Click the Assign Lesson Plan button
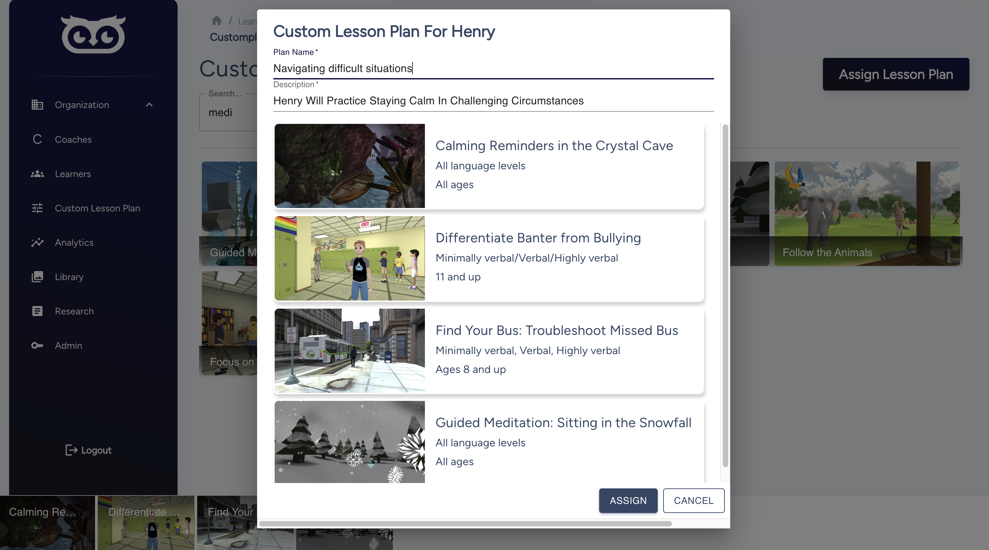The height and width of the screenshot is (550, 989). tap(896, 74)
